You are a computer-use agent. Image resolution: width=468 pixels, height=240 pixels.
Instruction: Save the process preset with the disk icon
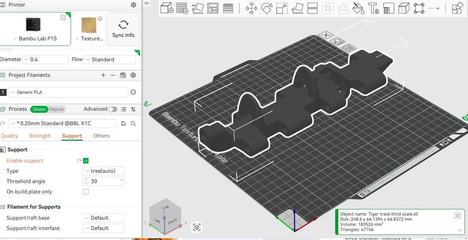[123, 124]
